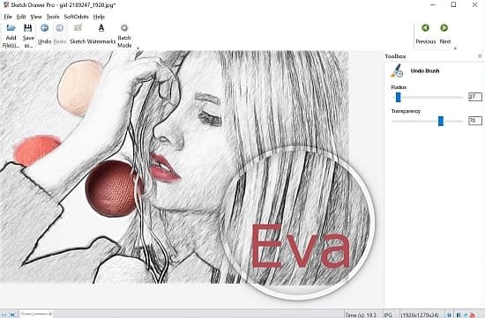This screenshot has height=318, width=485.
Task: Click the Twitter icon in status bar
Action: pos(466,314)
